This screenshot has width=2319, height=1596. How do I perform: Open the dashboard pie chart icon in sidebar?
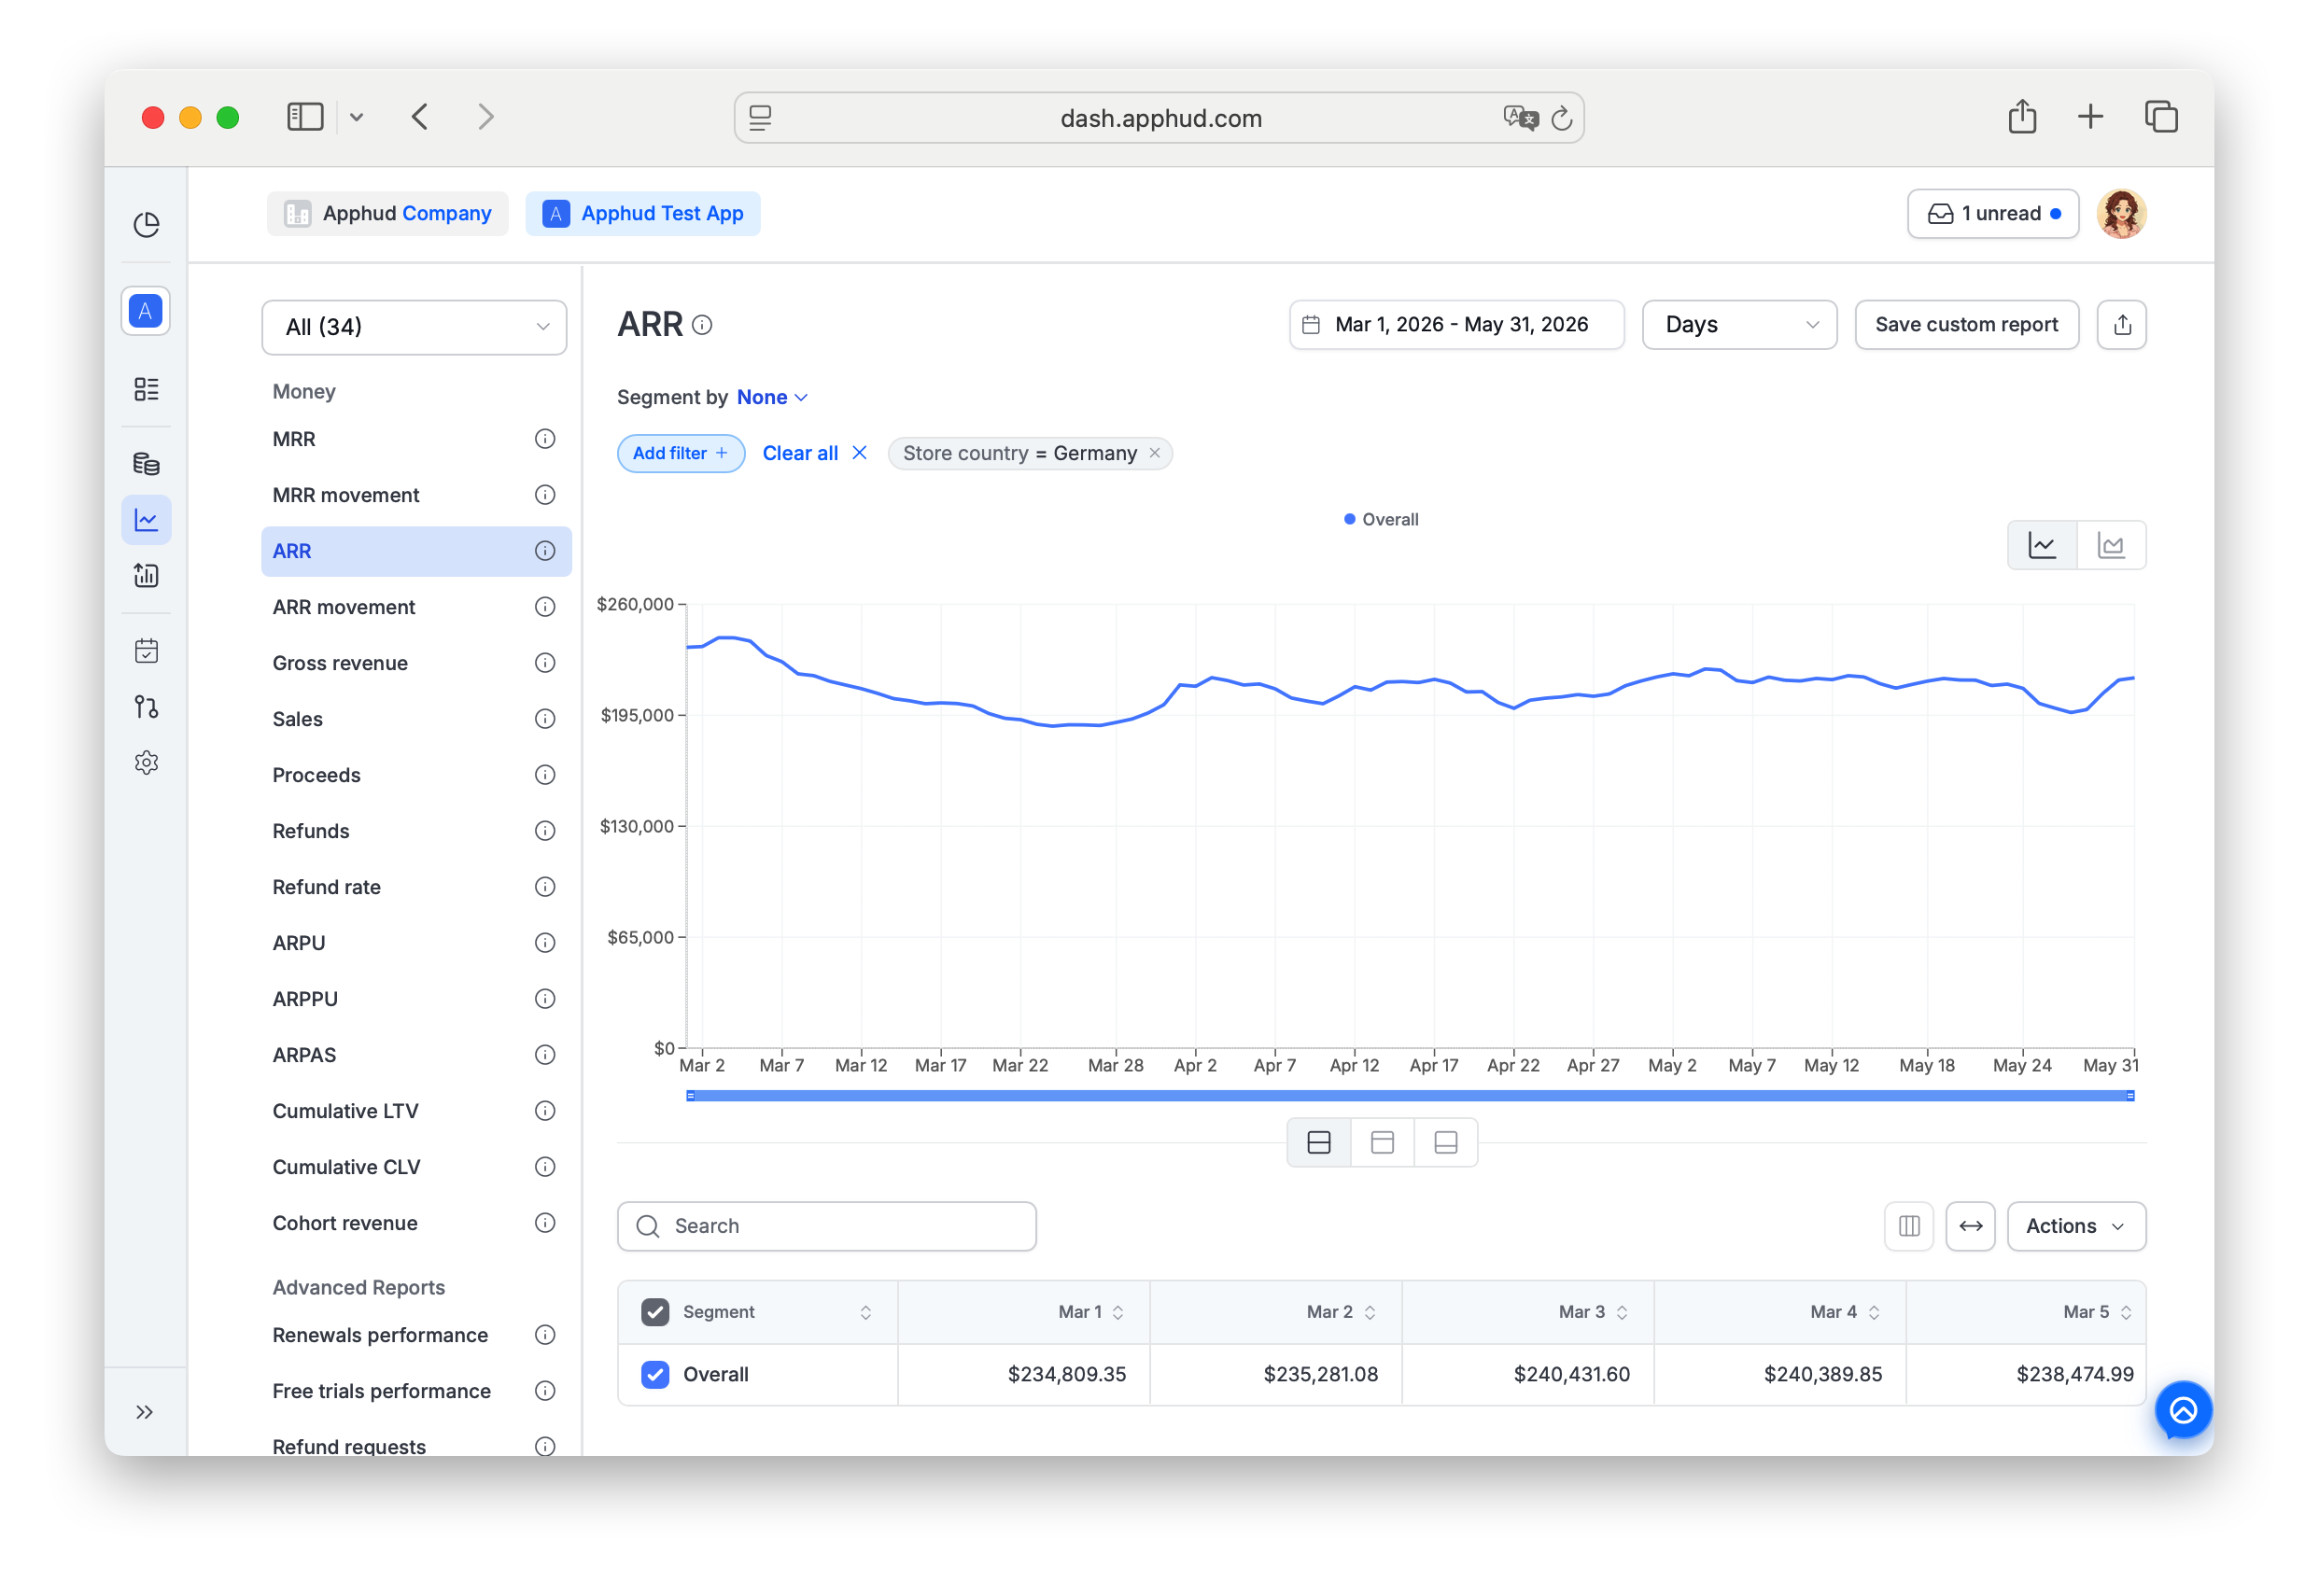(x=146, y=224)
